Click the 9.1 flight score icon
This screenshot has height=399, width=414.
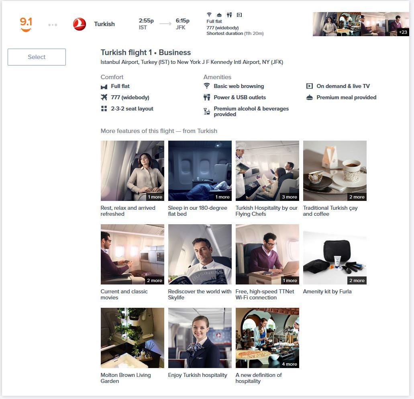[26, 25]
